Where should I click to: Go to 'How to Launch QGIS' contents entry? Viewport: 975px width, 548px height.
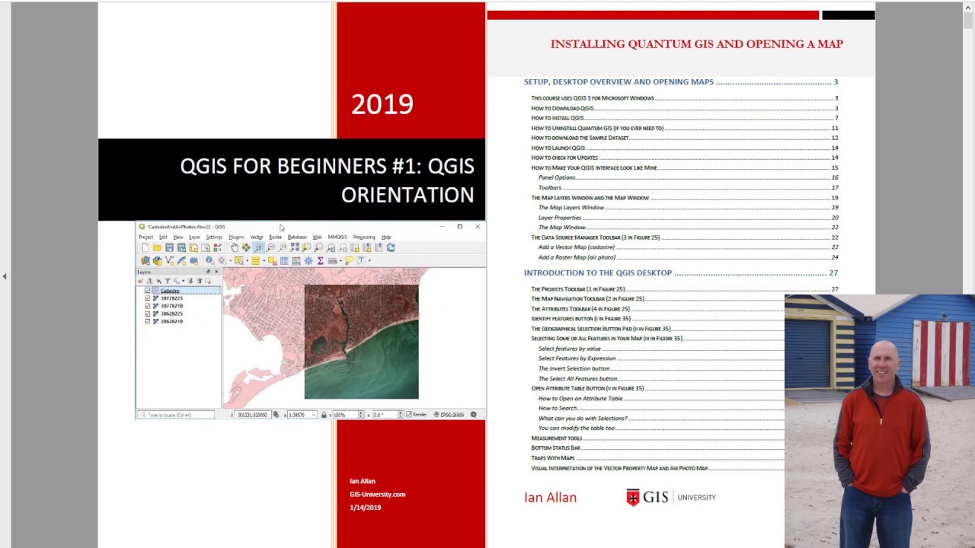coord(558,148)
